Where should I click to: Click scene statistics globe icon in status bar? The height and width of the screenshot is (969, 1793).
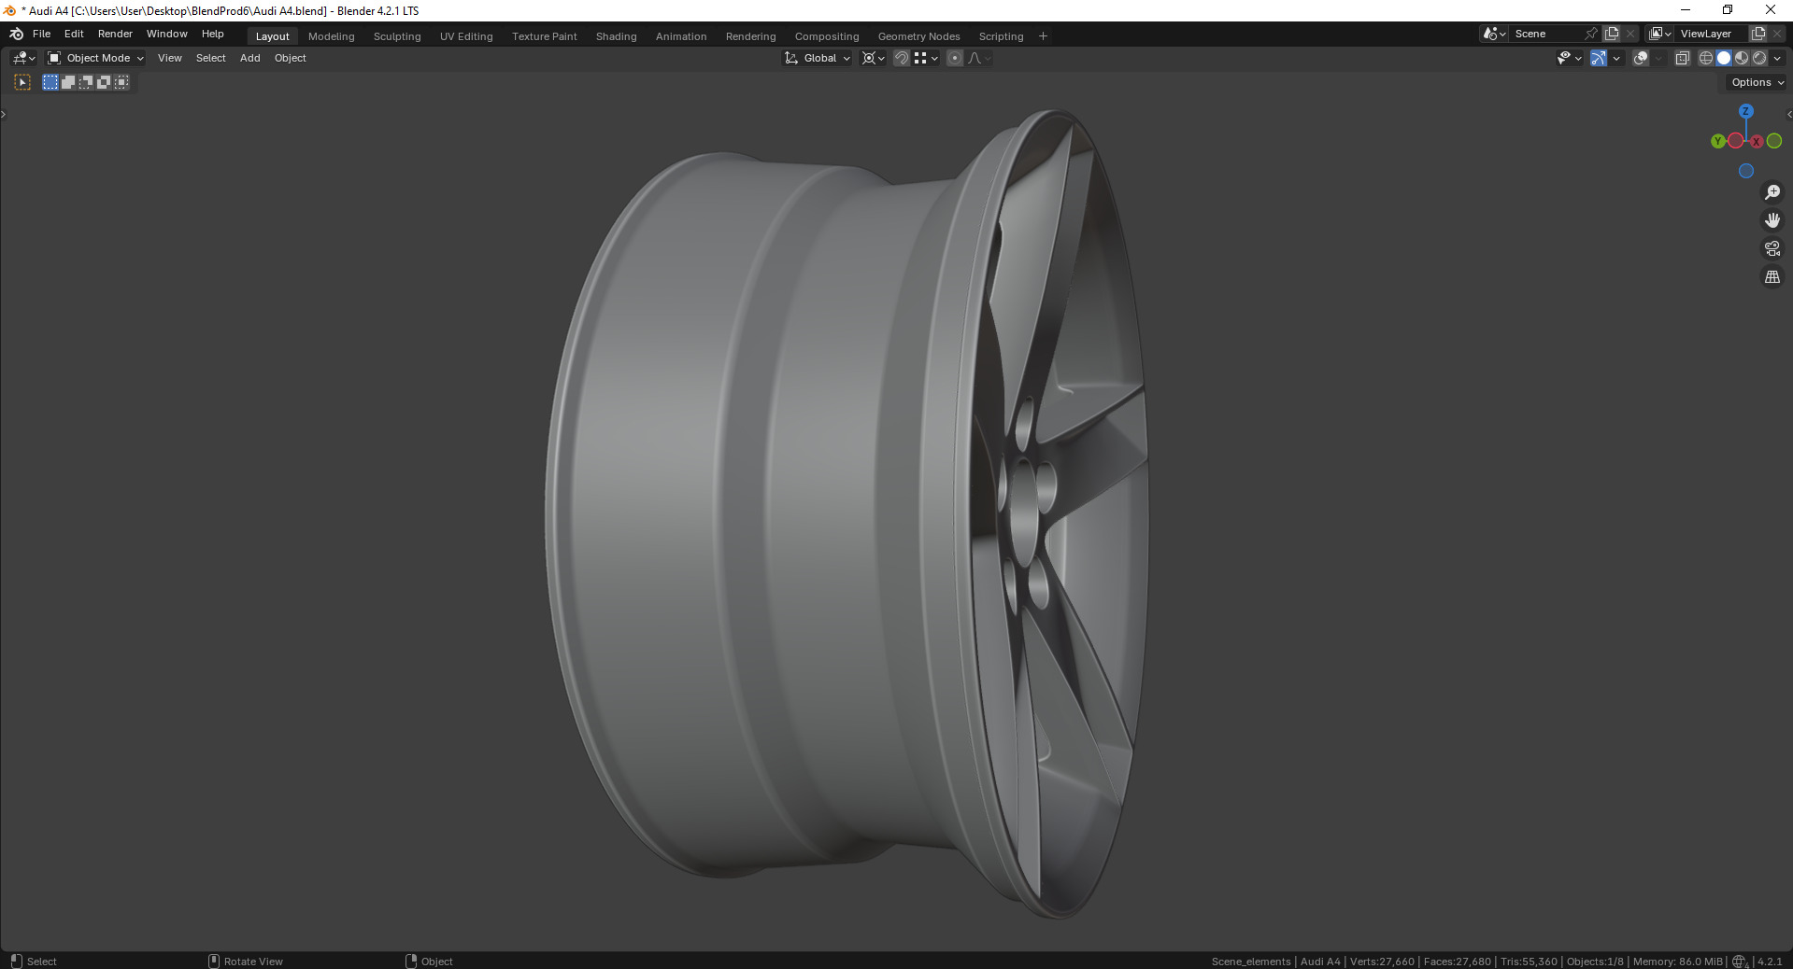[x=1740, y=962]
